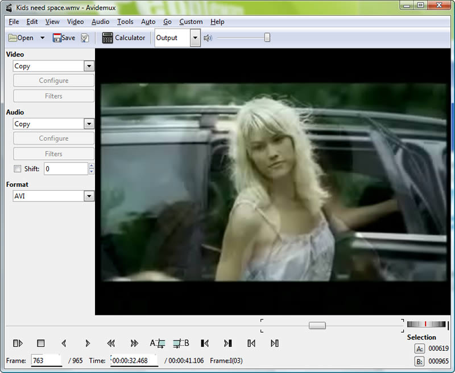Click the Shift value input field
Image resolution: width=455 pixels, height=373 pixels.
66,169
